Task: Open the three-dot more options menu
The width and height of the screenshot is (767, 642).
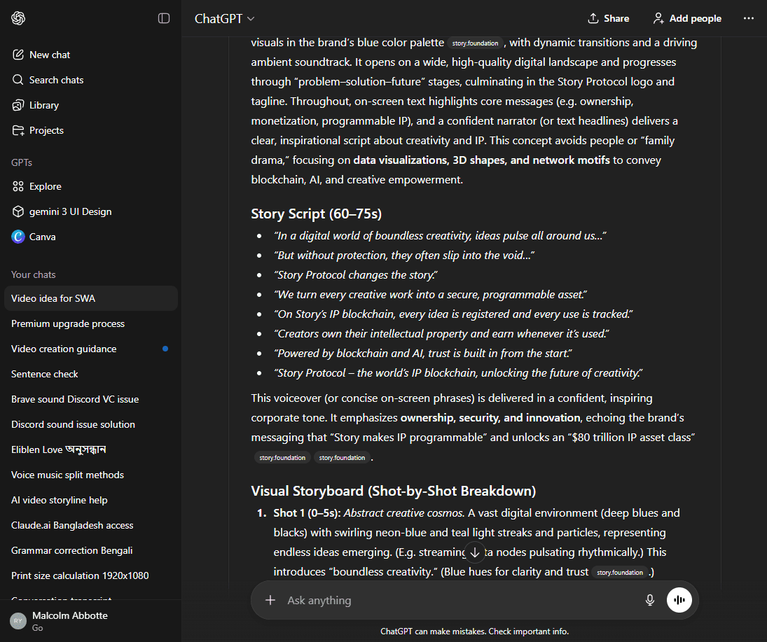Action: [x=749, y=18]
